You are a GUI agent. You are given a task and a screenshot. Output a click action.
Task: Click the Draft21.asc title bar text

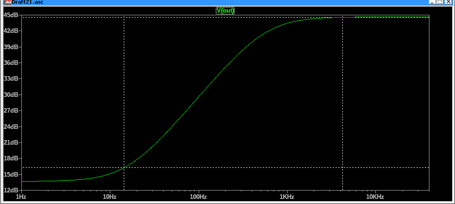click(x=27, y=2)
